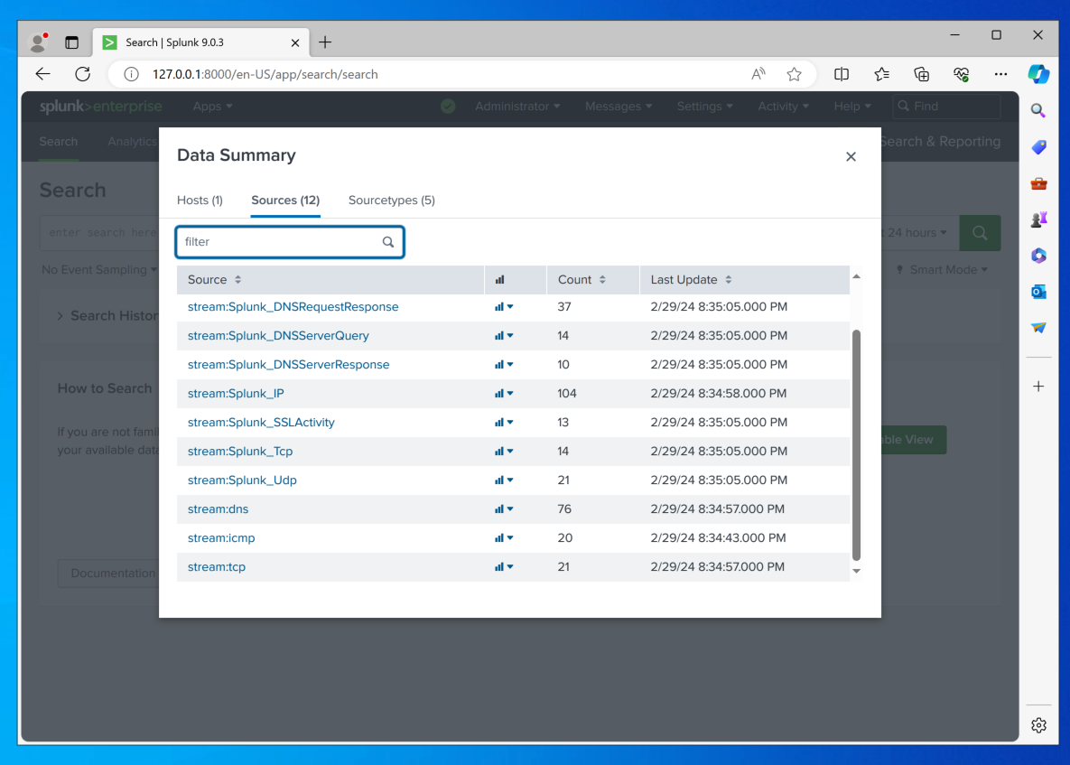Screen dimensions: 1070x765
Task: Click the bar chart column header icon
Action: click(x=500, y=280)
